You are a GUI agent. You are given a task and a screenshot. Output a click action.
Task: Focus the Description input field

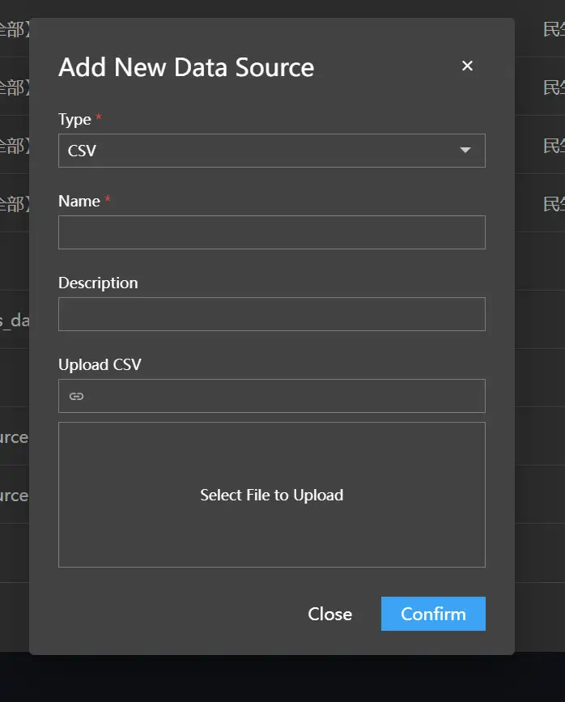[271, 314]
